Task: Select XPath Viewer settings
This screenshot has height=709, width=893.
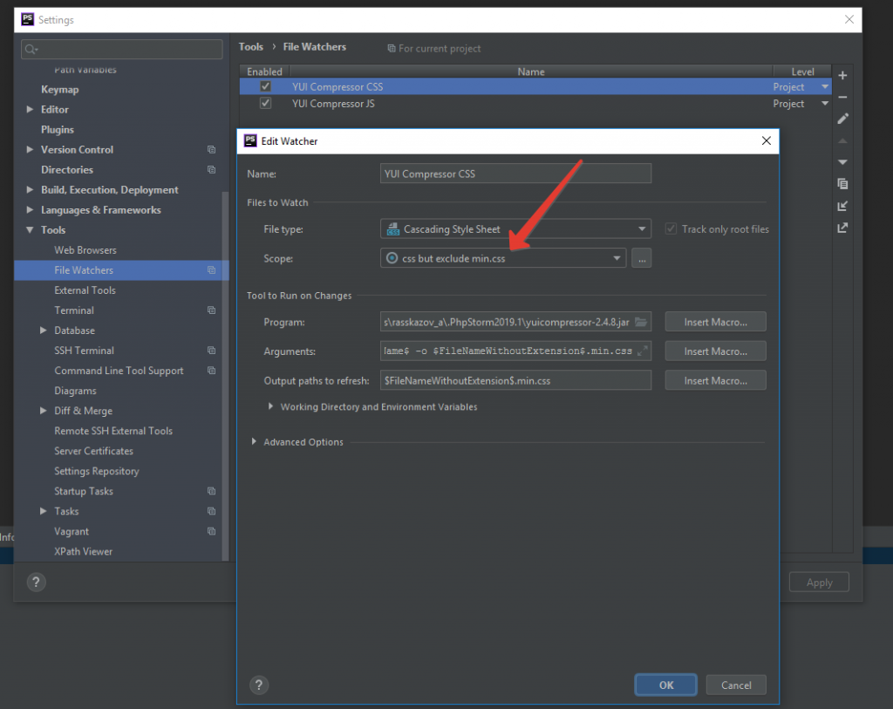Action: (x=83, y=551)
